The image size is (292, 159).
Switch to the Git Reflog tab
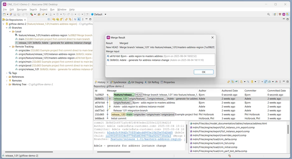point(152,82)
